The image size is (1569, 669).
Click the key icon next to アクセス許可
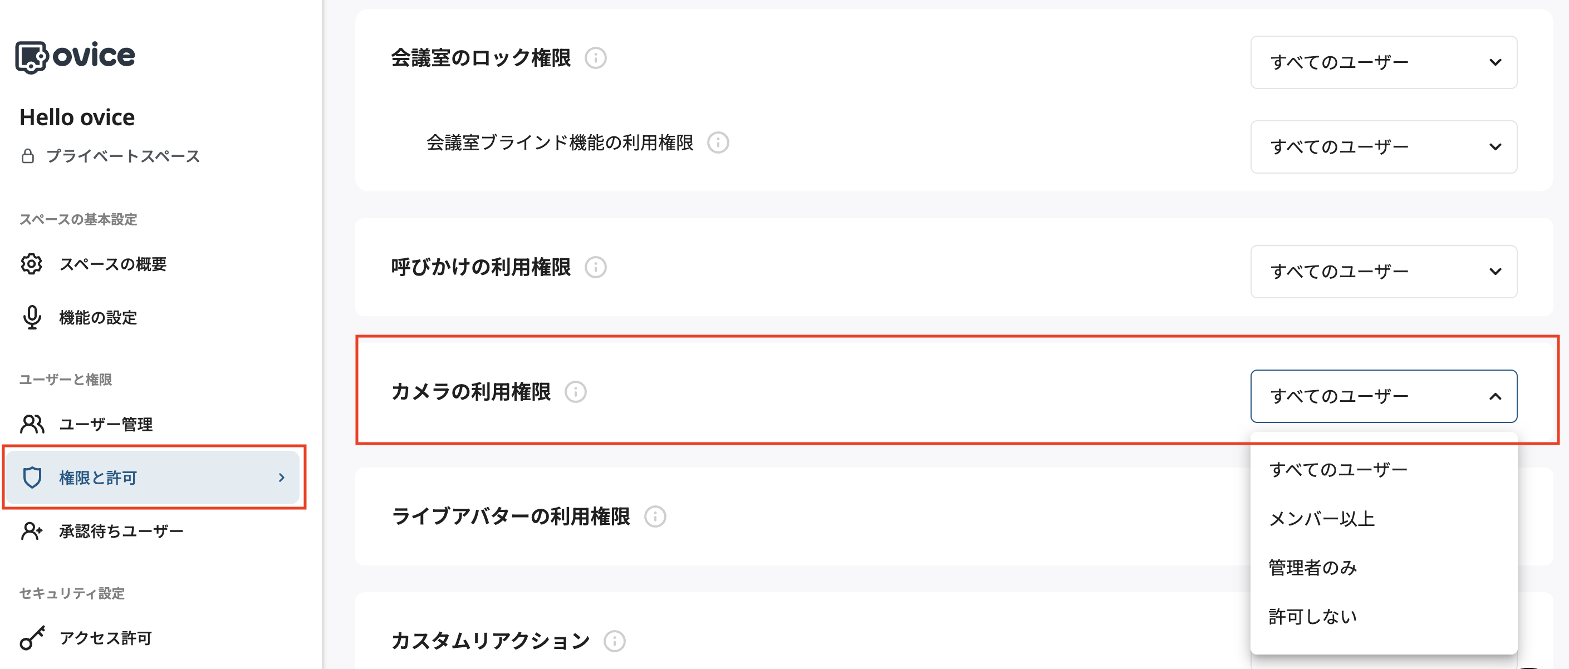click(x=31, y=638)
